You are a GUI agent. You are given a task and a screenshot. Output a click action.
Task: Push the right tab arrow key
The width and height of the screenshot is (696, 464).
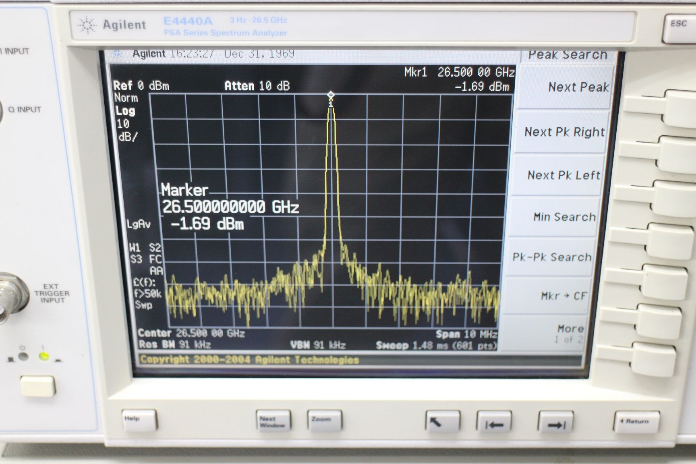[x=555, y=423]
